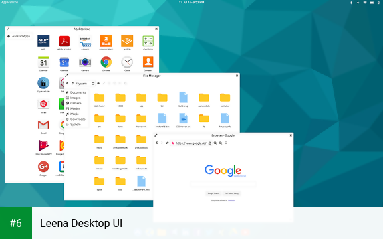
Task: Open the etc folder
Action: click(x=100, y=119)
